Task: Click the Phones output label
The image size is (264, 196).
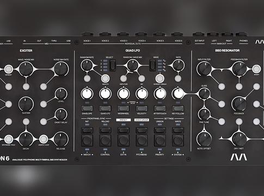Action: (x=243, y=41)
